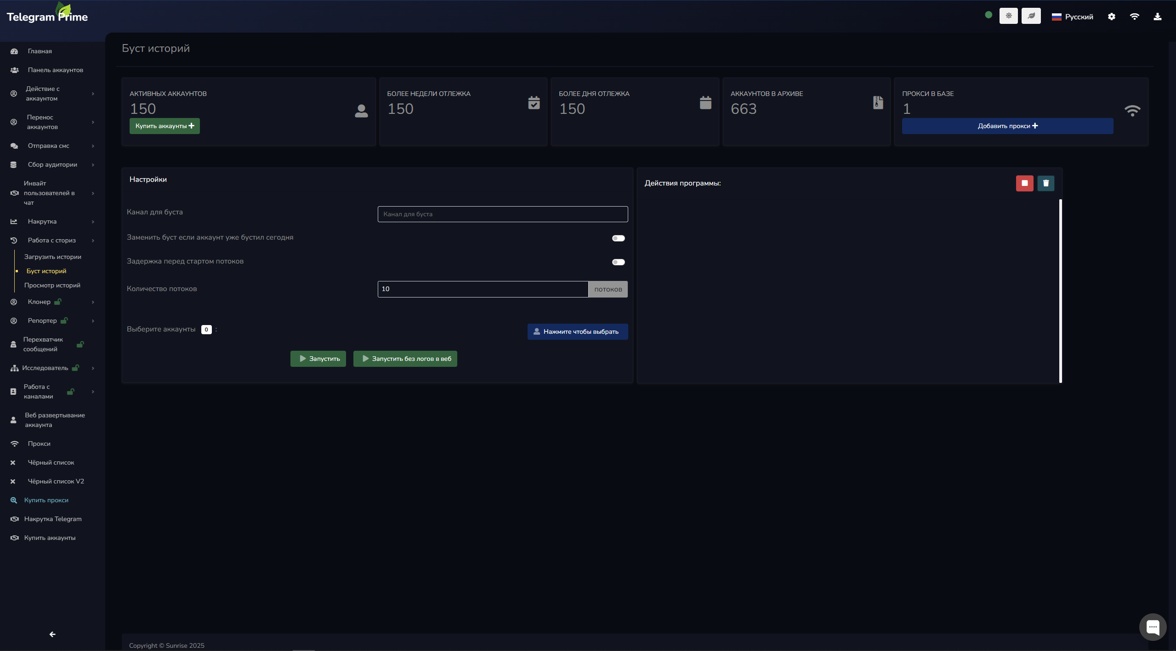Focus Канал для буста input field
The height and width of the screenshot is (651, 1176).
coord(503,214)
